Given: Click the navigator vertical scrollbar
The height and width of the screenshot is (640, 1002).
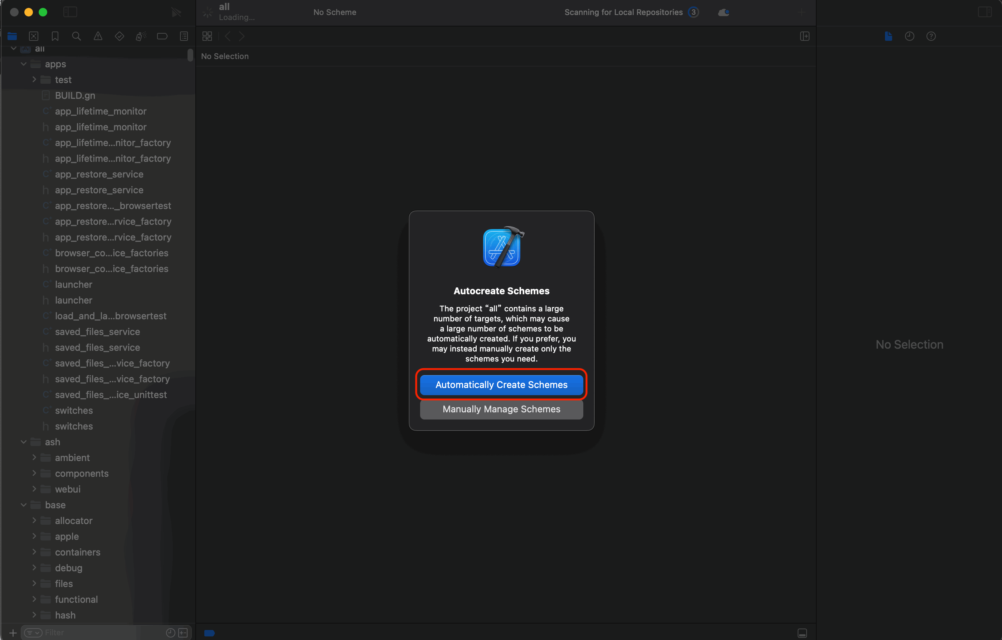Looking at the screenshot, I should coord(191,55).
